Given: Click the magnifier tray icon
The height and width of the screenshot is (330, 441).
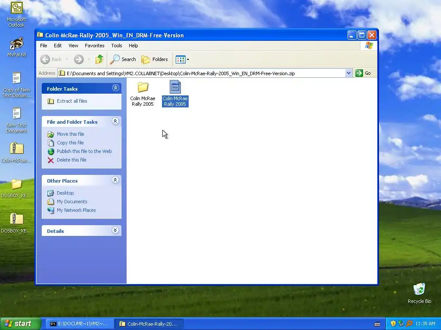Looking at the screenshot, I should pos(409,324).
